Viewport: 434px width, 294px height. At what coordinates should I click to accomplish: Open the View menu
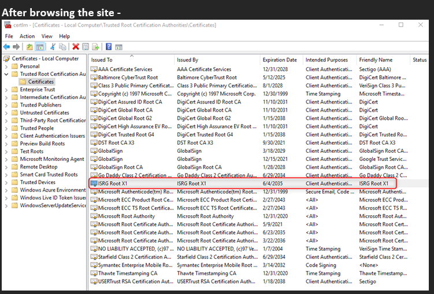47,36
